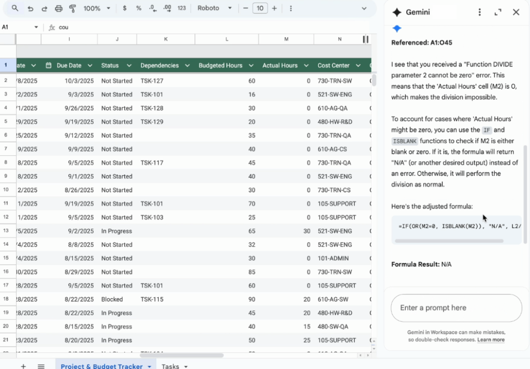Activate the paint format tool
Screen dimensions: 530x369
click(72, 8)
